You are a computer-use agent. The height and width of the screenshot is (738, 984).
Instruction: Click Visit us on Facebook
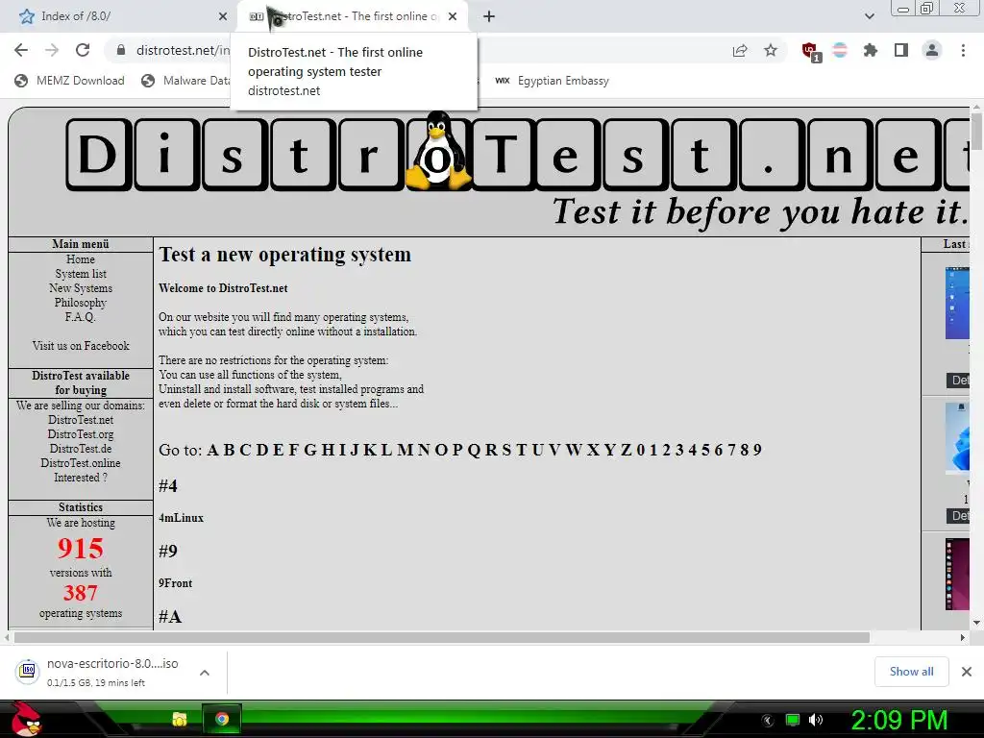81,346
